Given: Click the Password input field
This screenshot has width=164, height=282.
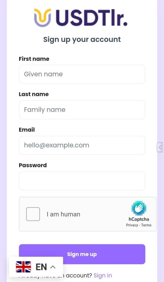Looking at the screenshot, I should click(82, 181).
